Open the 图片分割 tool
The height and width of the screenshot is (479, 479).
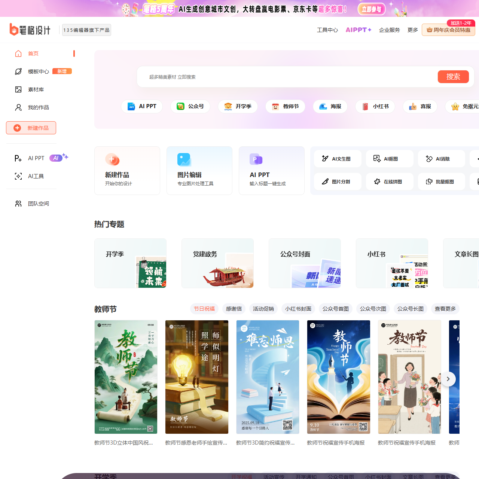coord(337,181)
